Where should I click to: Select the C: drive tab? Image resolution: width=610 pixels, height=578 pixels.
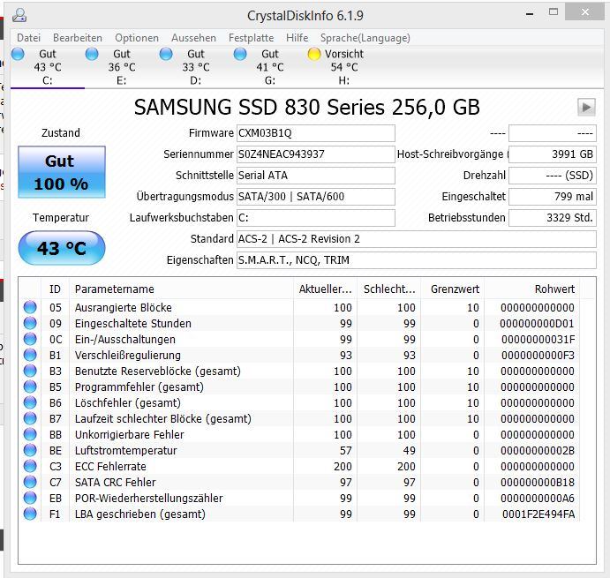(48, 67)
